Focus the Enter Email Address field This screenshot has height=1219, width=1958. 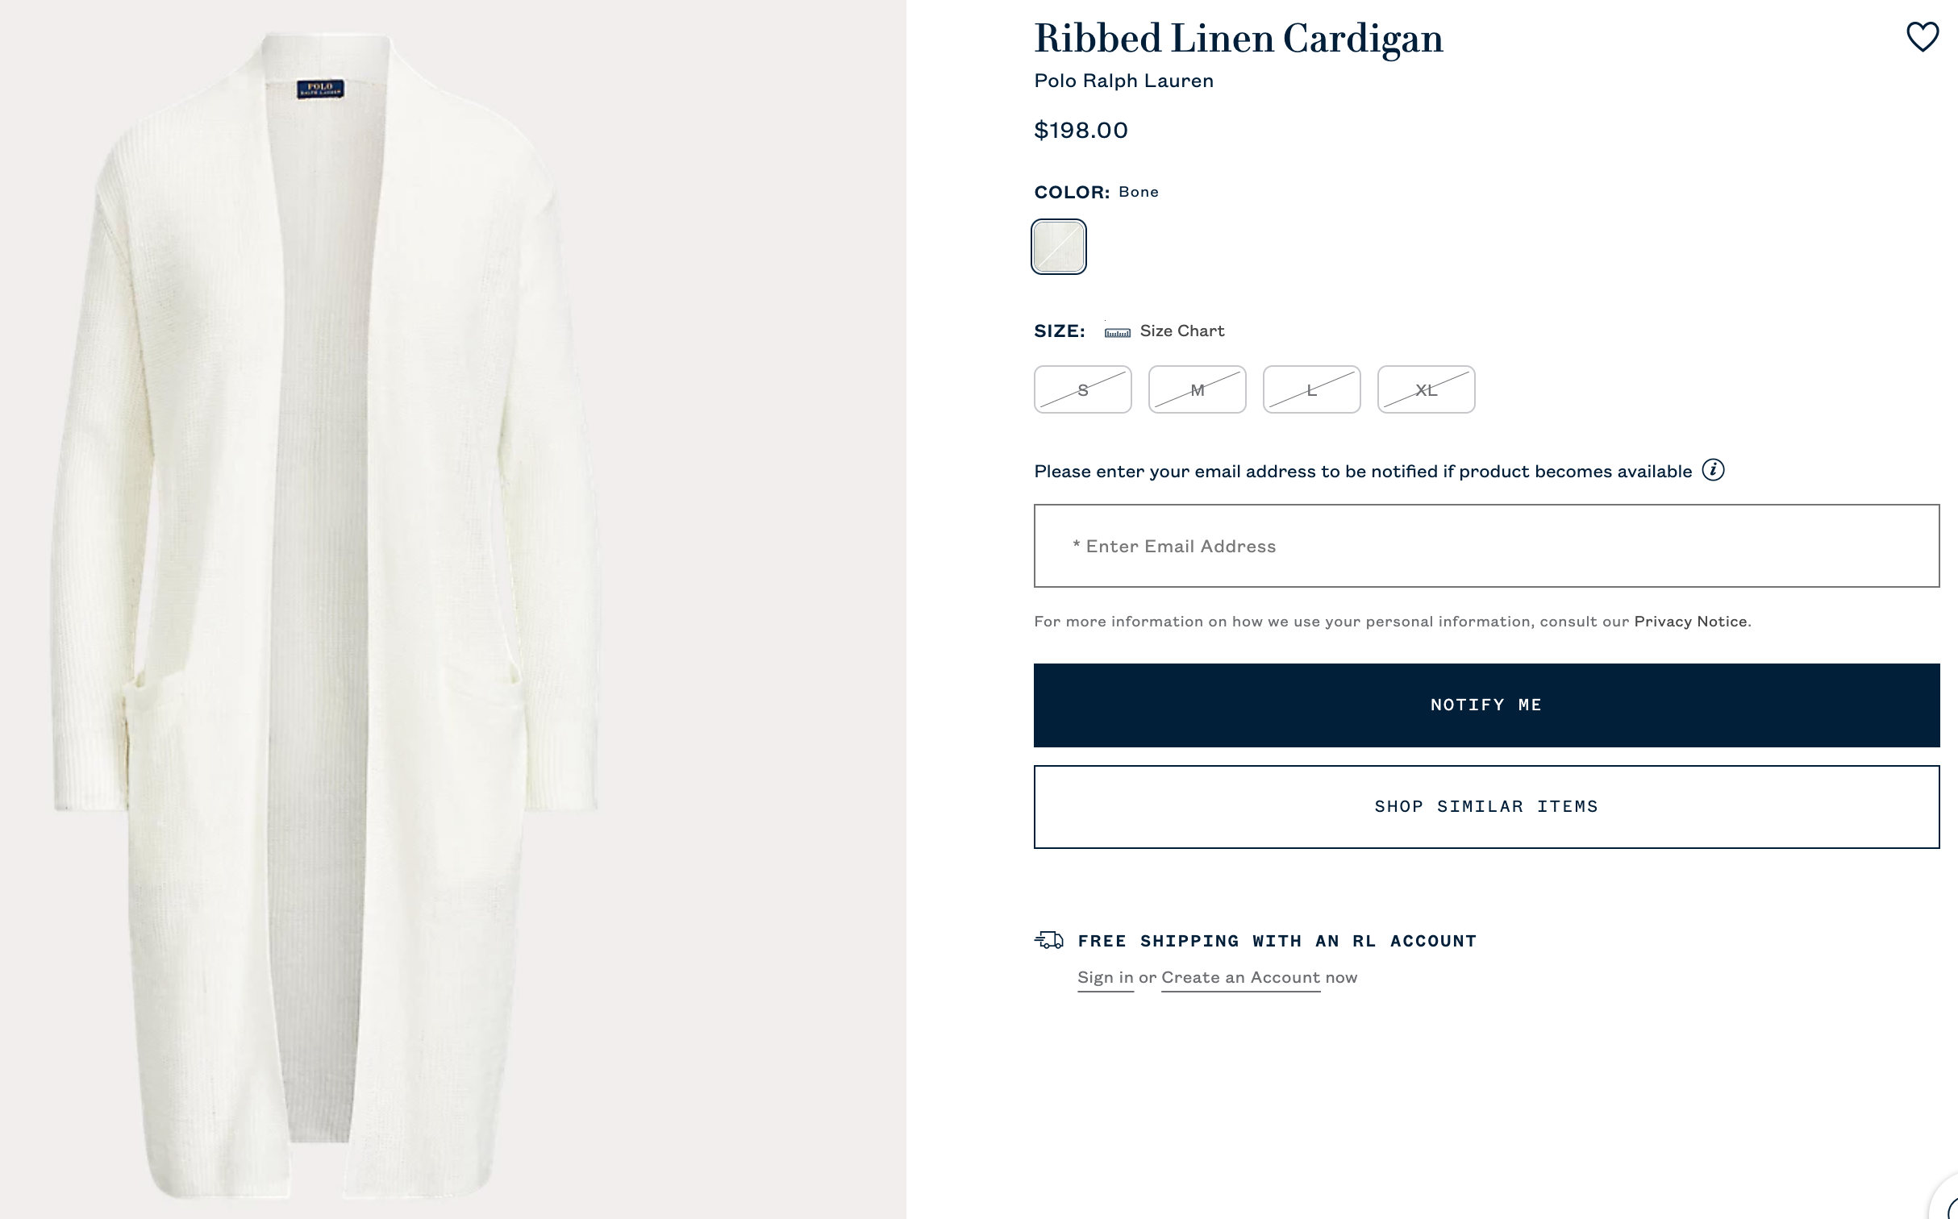[1486, 546]
